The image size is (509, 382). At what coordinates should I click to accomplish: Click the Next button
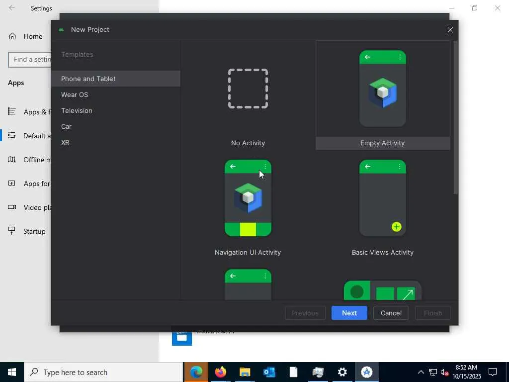coord(349,313)
